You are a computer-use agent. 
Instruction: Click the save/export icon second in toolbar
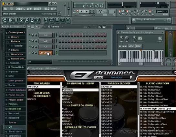10,20
